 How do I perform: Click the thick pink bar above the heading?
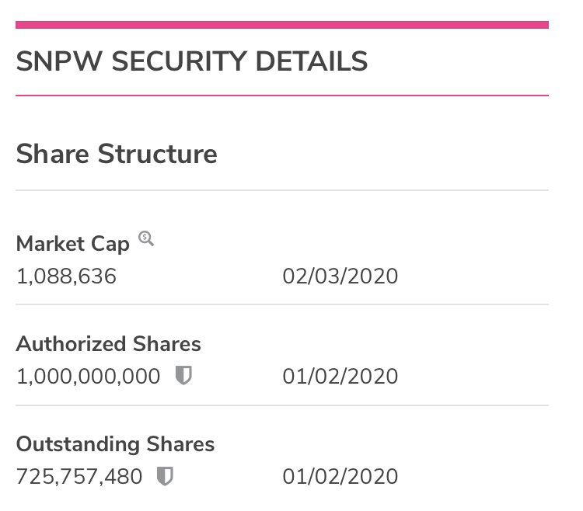coord(282,25)
